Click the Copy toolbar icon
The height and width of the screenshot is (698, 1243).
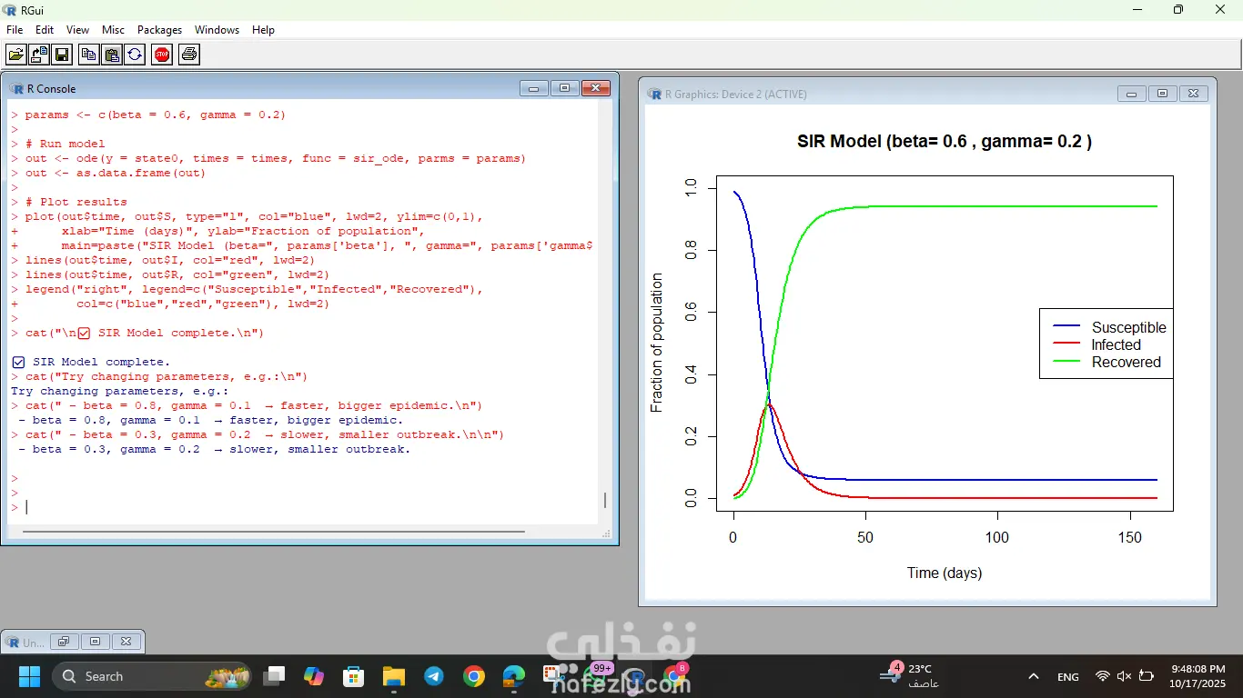click(x=88, y=55)
